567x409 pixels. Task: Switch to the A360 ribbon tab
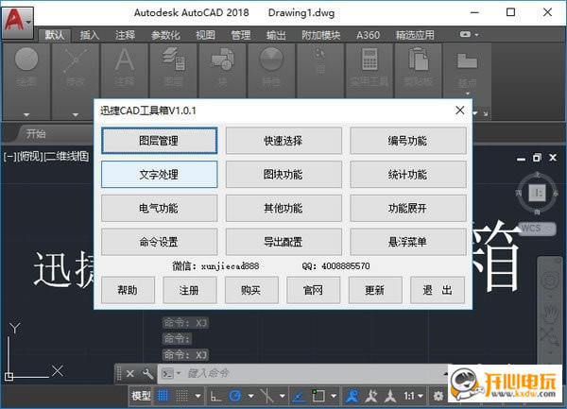pos(368,35)
